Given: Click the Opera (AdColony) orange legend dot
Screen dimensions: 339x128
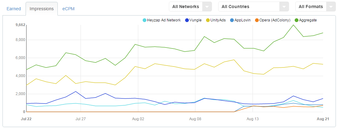Looking at the screenshot, I should [257, 21].
